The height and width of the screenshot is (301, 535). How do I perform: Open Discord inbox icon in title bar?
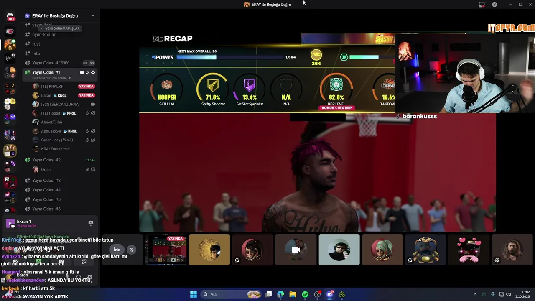tap(482, 5)
